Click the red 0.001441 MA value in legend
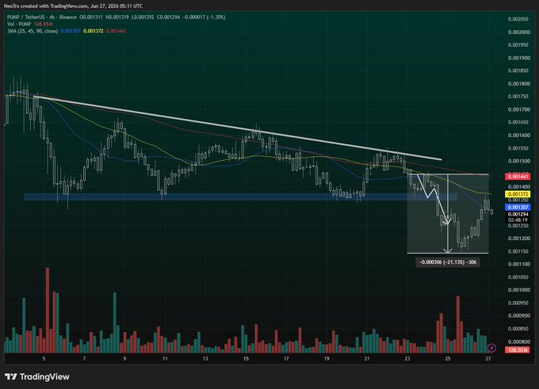 (x=116, y=31)
